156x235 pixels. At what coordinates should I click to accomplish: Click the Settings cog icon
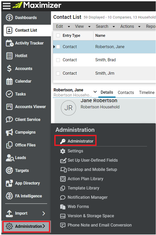point(63,151)
